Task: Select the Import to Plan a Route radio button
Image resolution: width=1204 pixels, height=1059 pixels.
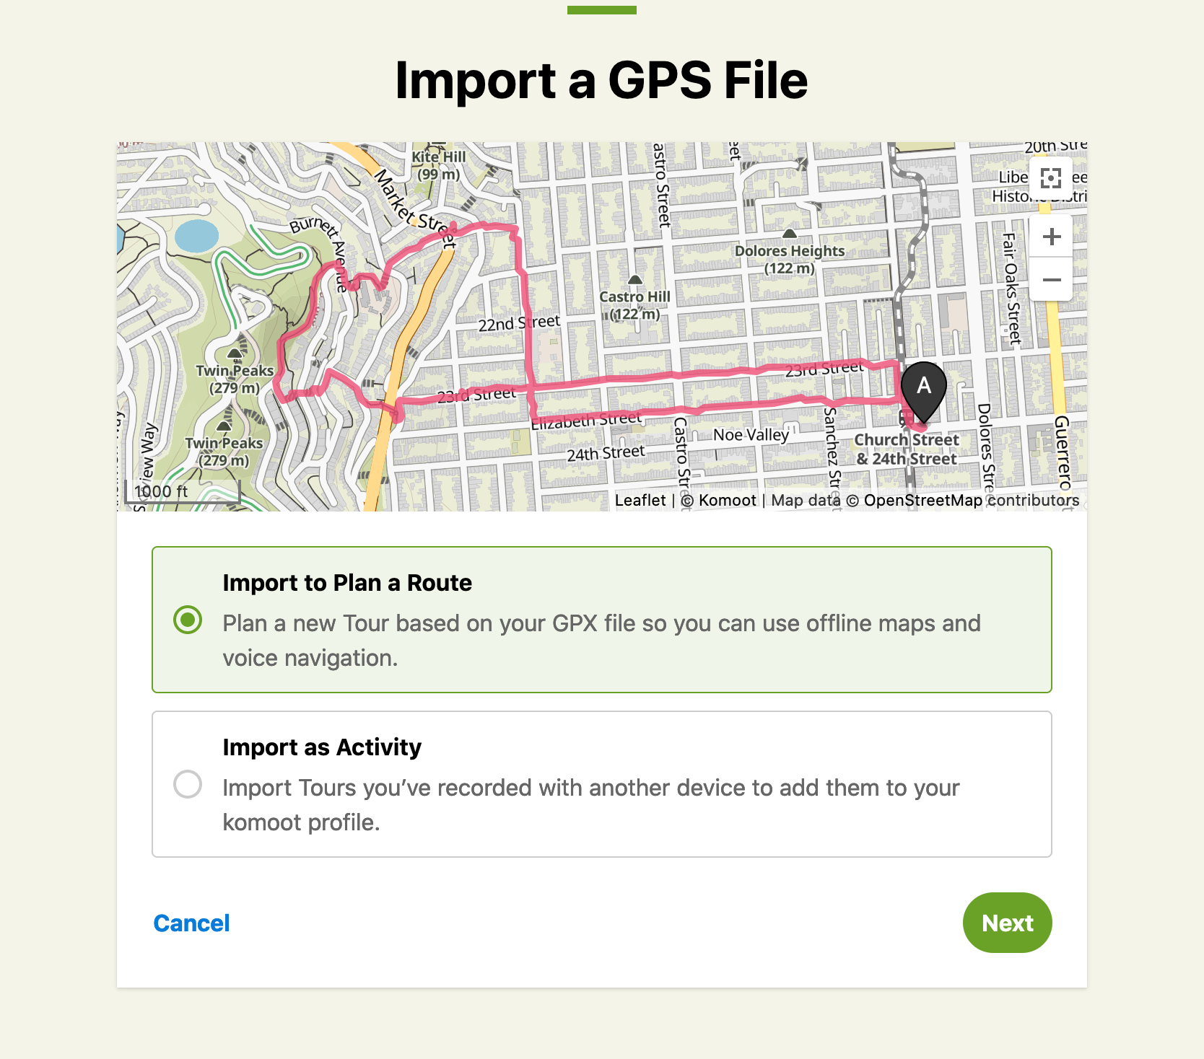Action: (x=188, y=620)
